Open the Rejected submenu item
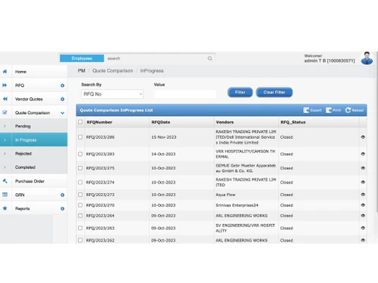 pos(34,153)
